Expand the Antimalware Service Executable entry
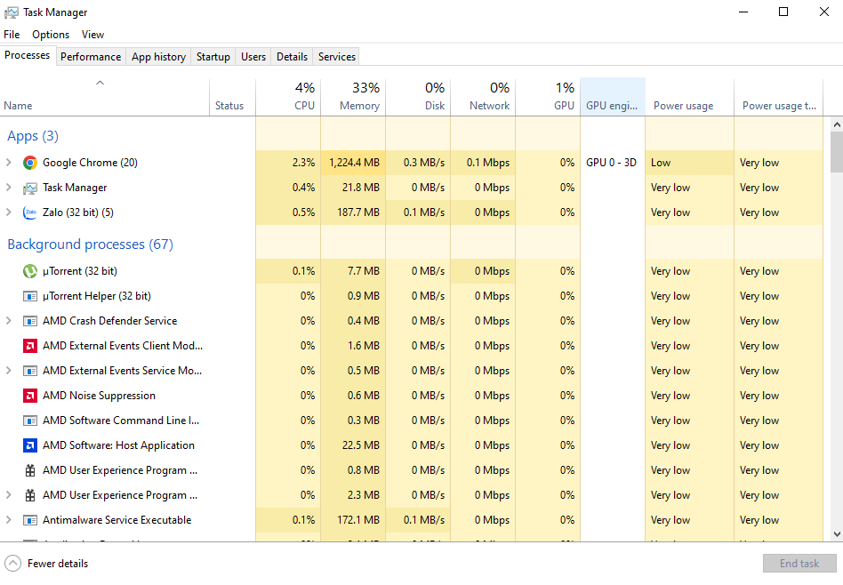843x585 pixels. pyautogui.click(x=9, y=520)
